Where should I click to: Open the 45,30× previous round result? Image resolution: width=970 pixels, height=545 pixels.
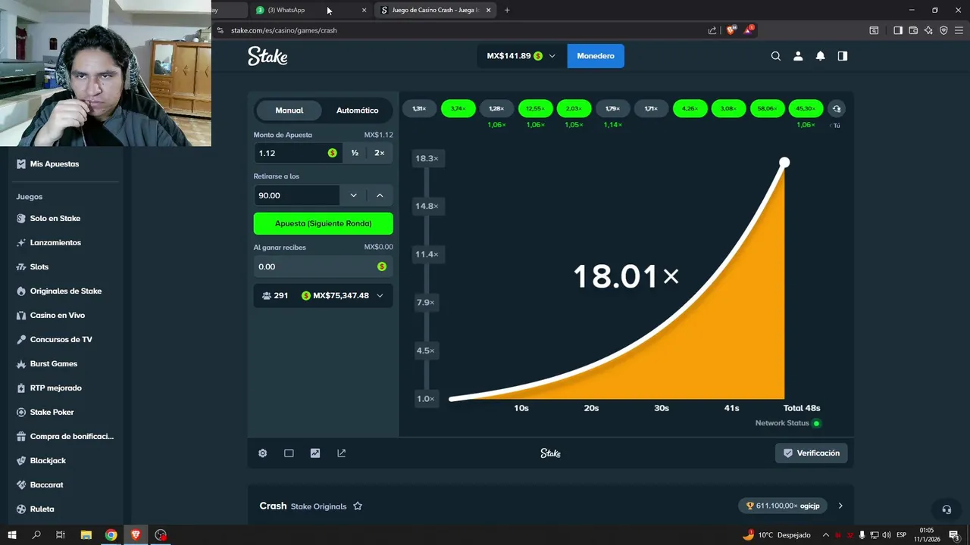806,109
